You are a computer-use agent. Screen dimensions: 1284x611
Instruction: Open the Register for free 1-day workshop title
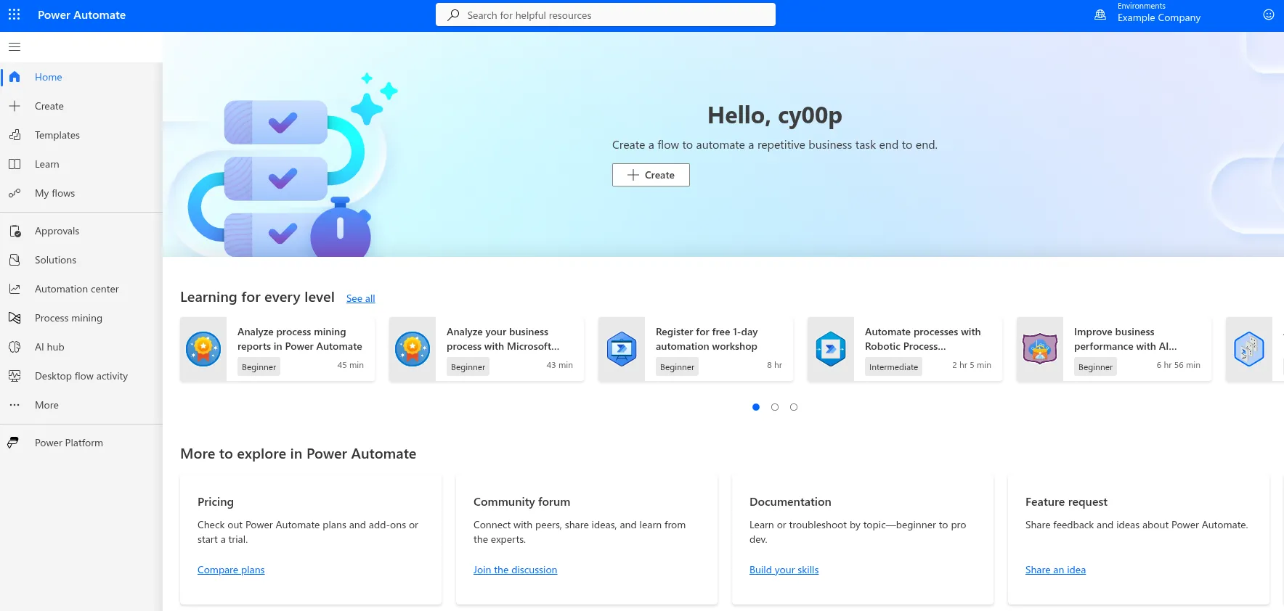[x=707, y=339]
